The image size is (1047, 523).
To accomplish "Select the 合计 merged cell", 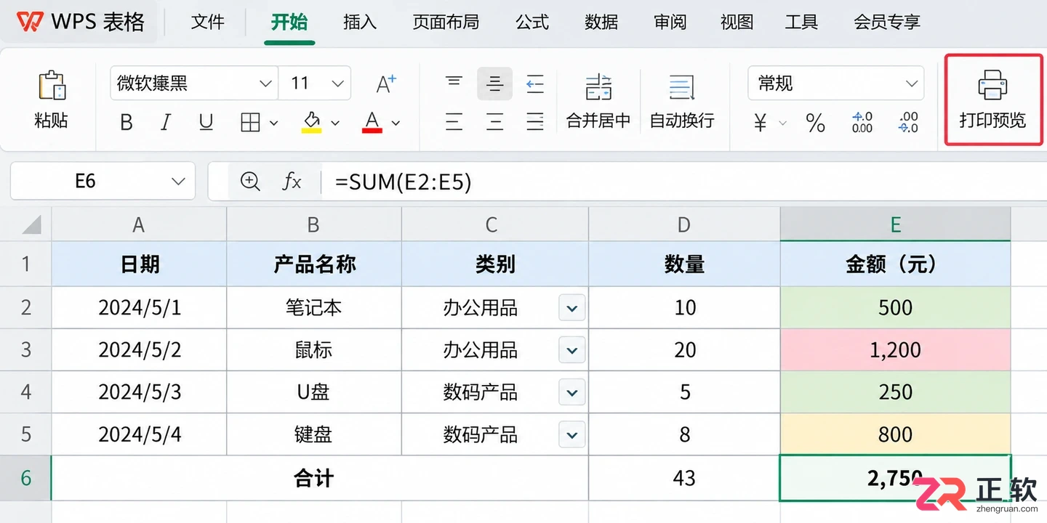I will click(320, 478).
